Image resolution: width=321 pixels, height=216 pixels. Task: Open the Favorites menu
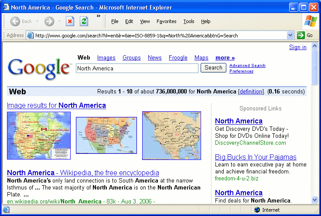click(166, 21)
